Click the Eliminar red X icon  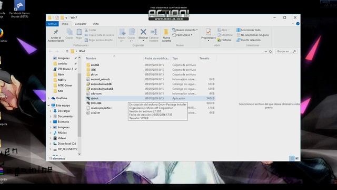coord(143,32)
